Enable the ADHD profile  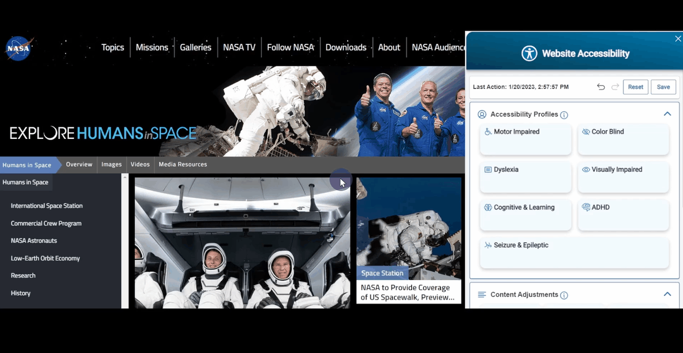click(623, 215)
